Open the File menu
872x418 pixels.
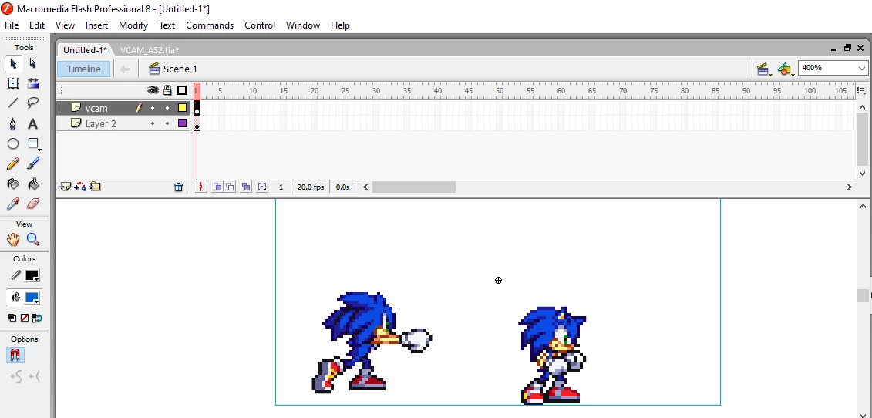tap(11, 25)
